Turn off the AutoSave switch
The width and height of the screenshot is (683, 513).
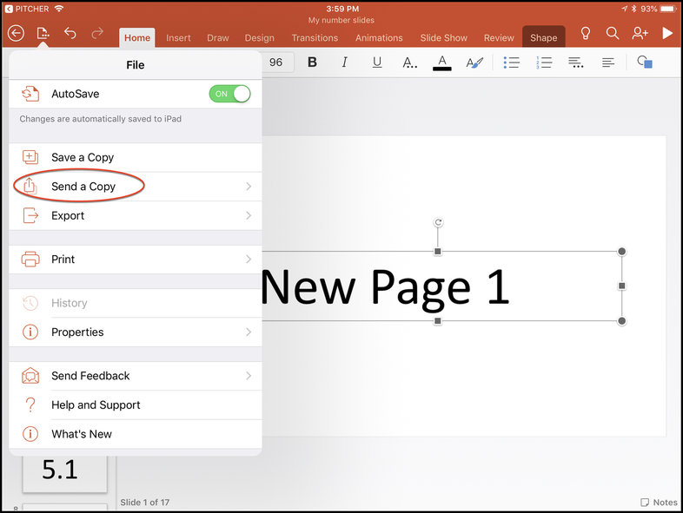(x=229, y=94)
